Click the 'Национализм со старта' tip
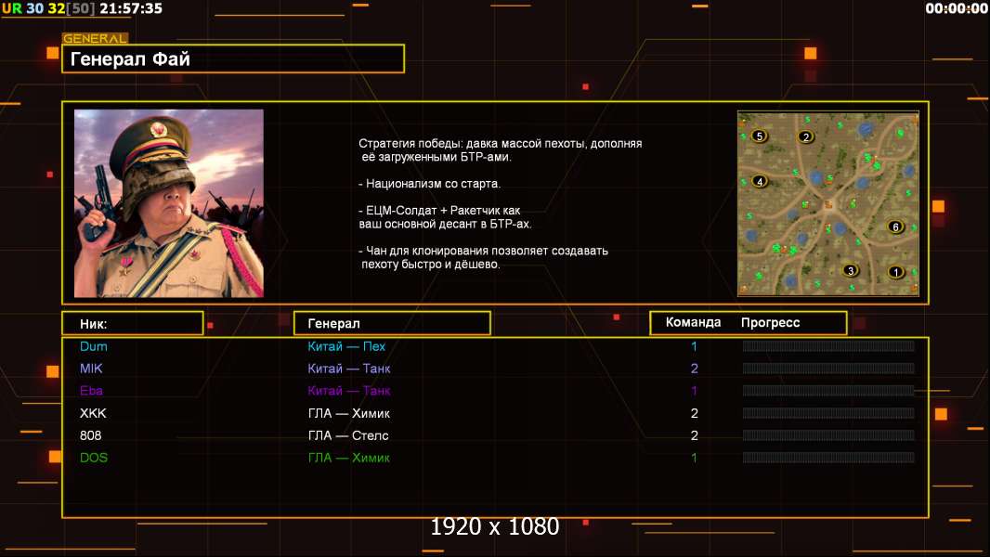 click(x=429, y=184)
